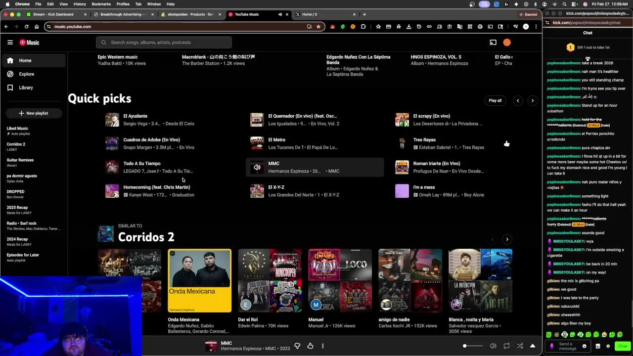The image size is (633, 356).
Task: Open the Profiles menu in menu bar
Action: [123, 4]
